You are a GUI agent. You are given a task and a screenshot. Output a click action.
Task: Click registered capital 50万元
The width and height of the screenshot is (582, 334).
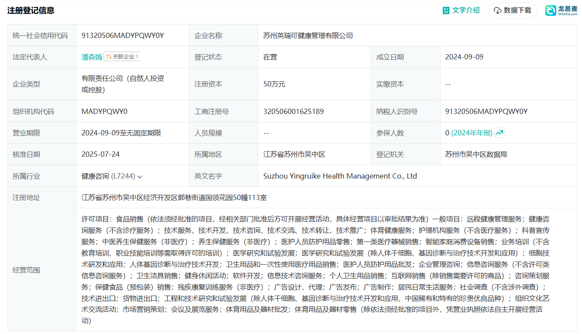(x=274, y=84)
